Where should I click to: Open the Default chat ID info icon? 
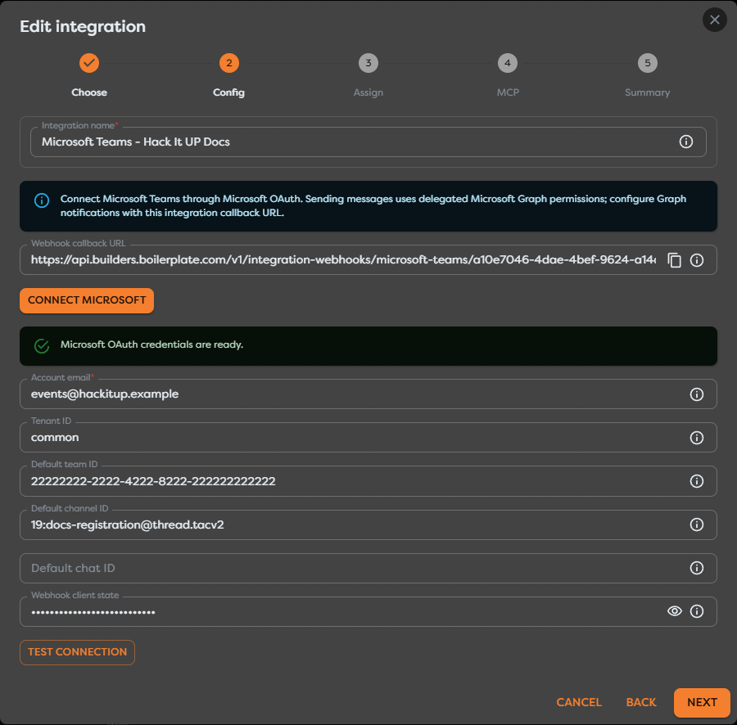pos(697,568)
